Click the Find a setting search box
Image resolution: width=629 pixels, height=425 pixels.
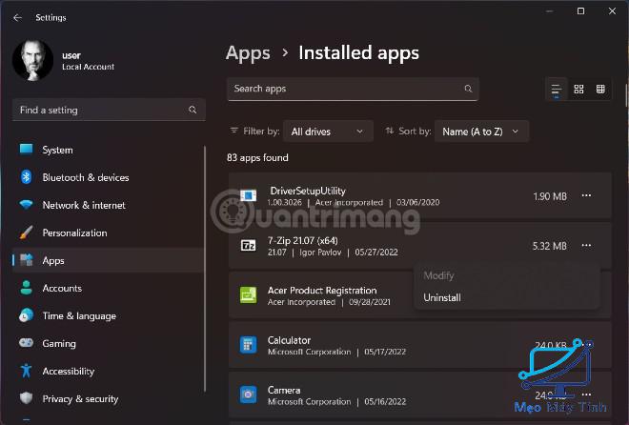[109, 110]
